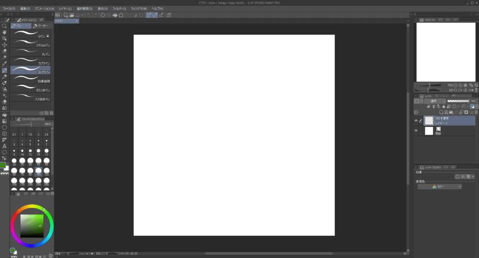Open ウィンドウ(W) menu
Image resolution: width=479 pixels, height=258 pixels.
[x=139, y=9]
